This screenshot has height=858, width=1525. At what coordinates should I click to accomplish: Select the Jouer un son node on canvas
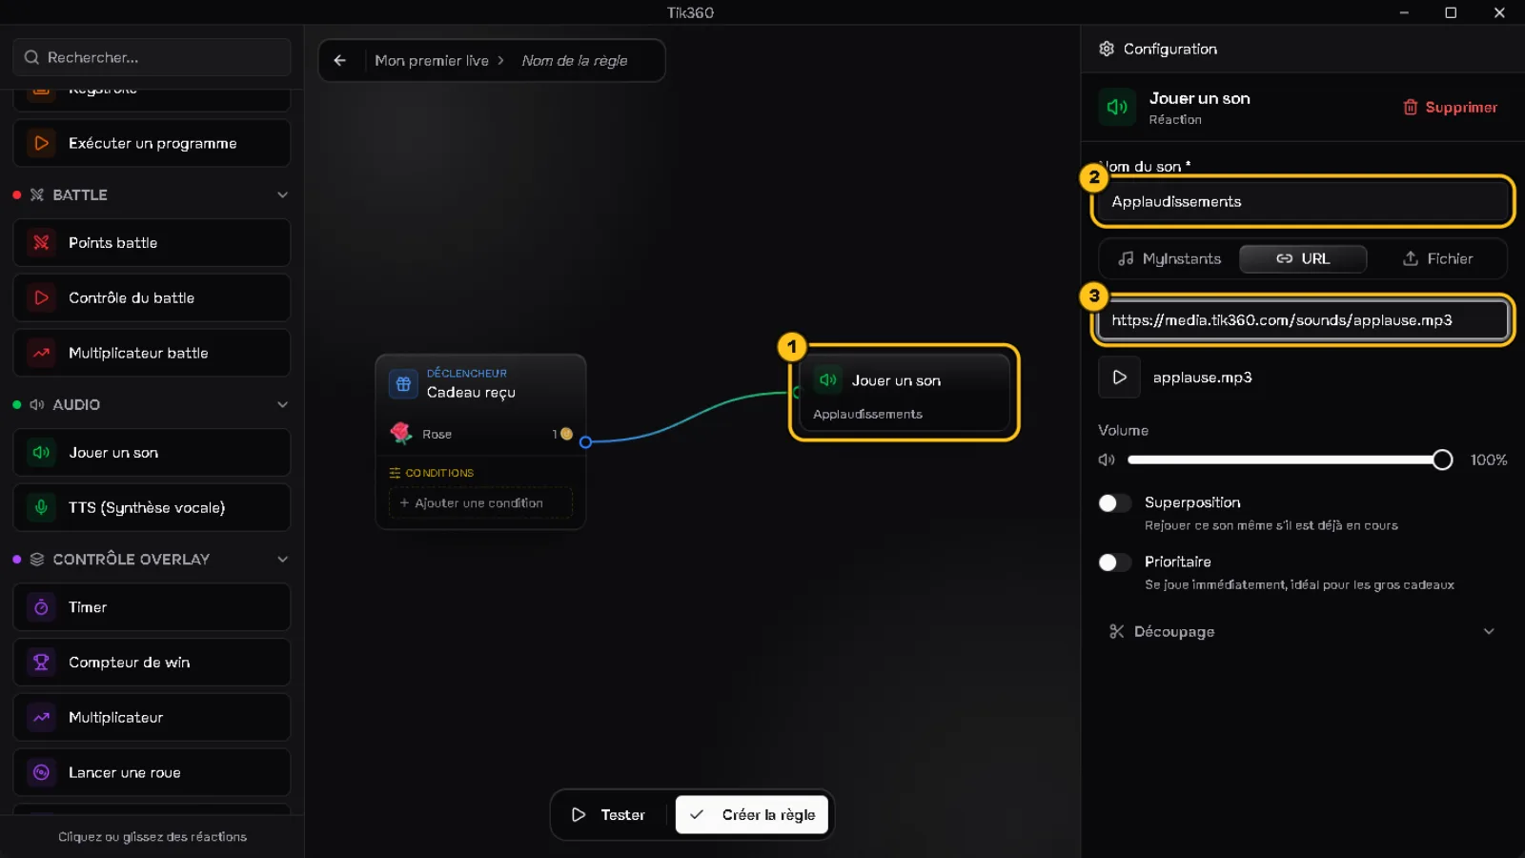904,393
